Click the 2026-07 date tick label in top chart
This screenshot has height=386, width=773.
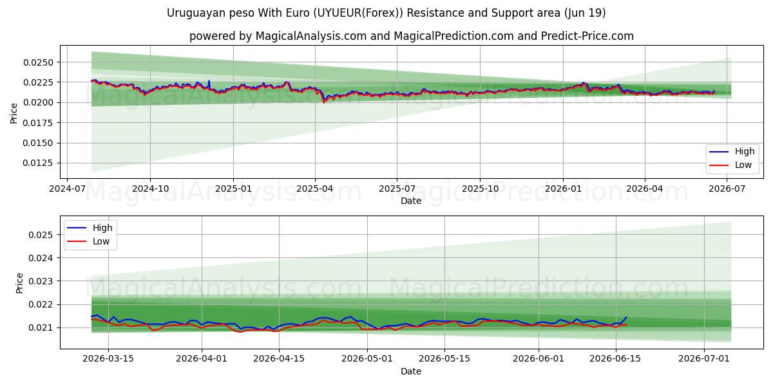click(727, 189)
